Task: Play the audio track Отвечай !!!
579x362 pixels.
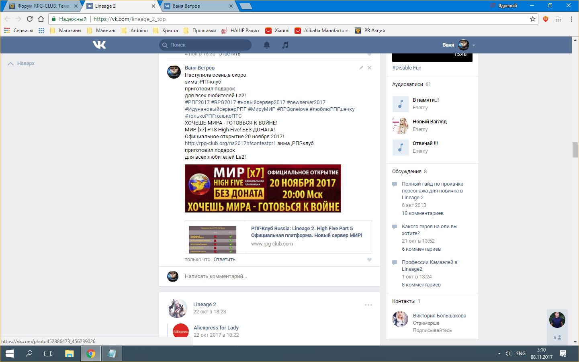Action: (400, 147)
